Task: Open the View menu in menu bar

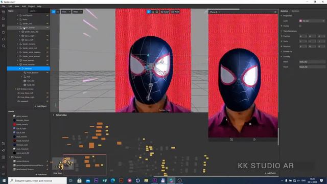Action: click(17, 6)
